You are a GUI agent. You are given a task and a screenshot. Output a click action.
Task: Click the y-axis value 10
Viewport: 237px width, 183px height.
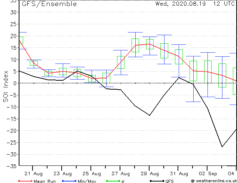(x=13, y=60)
